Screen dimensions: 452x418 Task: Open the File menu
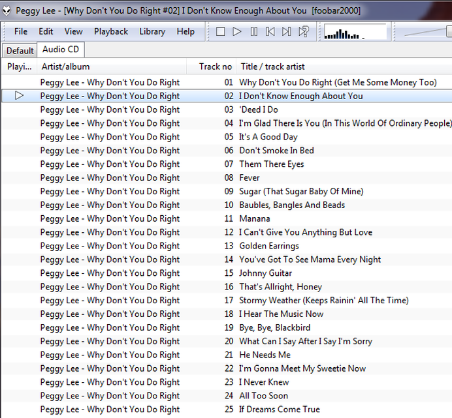pyautogui.click(x=21, y=31)
